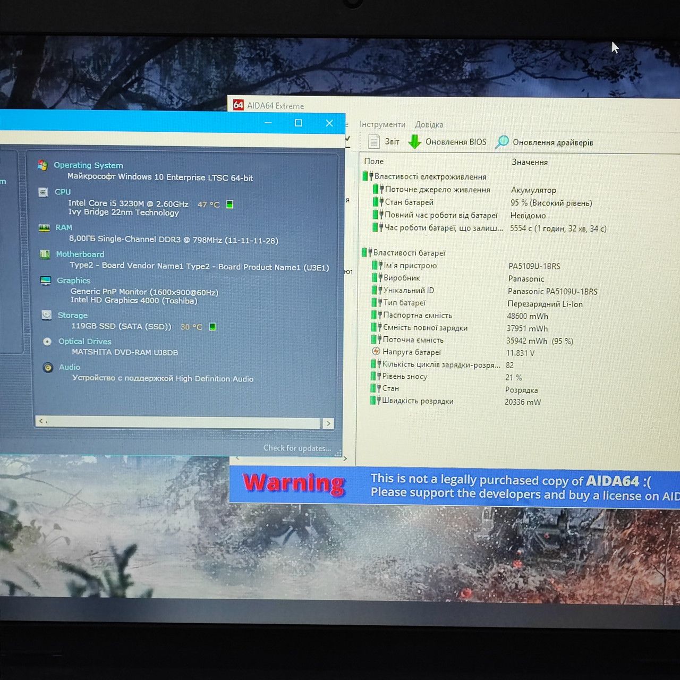
Task: Click the 8,00ГБ Single-Channel DDR3 text
Action: (x=173, y=240)
